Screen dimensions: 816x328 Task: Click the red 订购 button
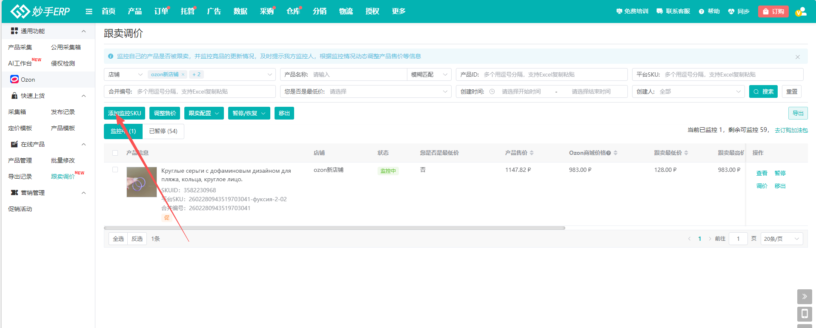(x=773, y=11)
